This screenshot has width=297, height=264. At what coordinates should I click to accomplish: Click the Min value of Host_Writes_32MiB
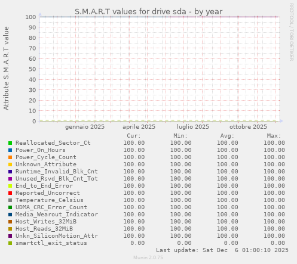180,222
